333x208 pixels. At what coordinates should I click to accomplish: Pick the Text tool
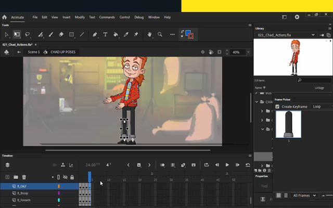[105, 35]
